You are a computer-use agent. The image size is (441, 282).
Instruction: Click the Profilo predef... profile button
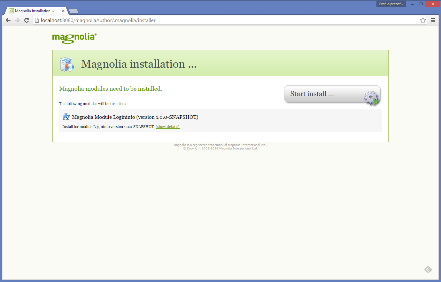point(391,4)
